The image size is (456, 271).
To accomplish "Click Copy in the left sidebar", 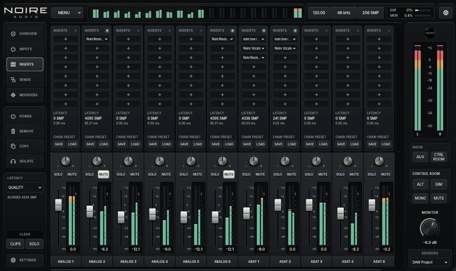I will coord(25,146).
